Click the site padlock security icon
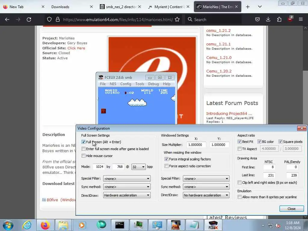This screenshot has height=231, width=308. pos(57,19)
